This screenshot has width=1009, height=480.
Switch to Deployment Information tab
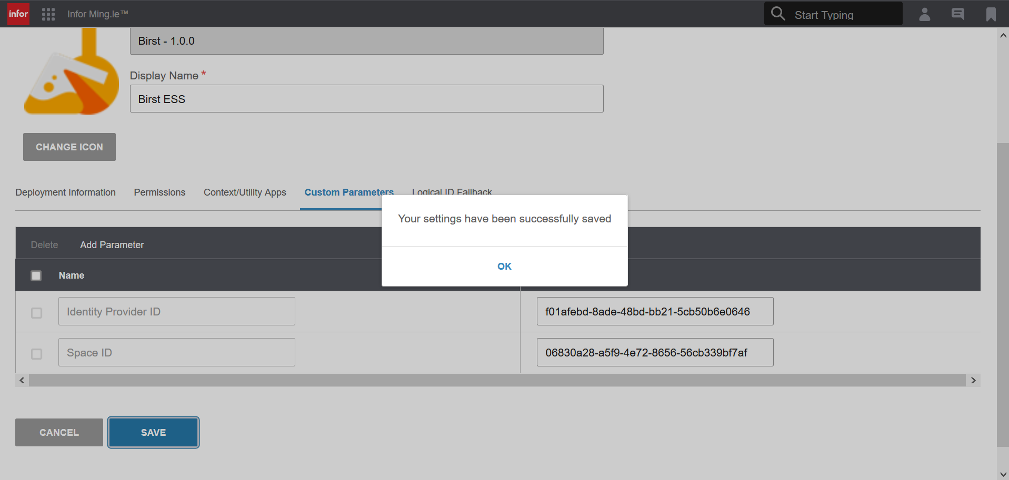point(65,192)
